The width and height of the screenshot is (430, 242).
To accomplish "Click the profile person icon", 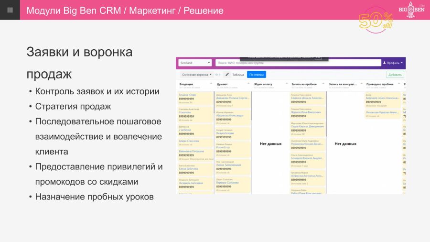I will click(x=385, y=63).
